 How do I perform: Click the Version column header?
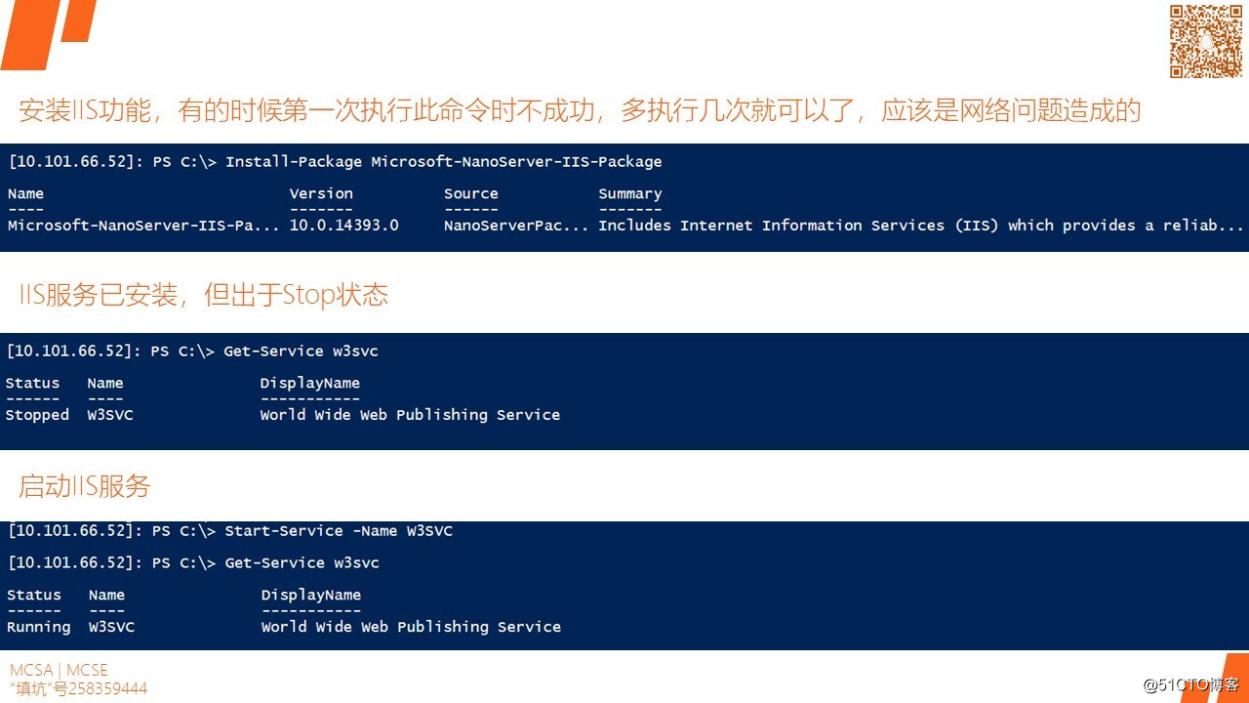(x=321, y=193)
